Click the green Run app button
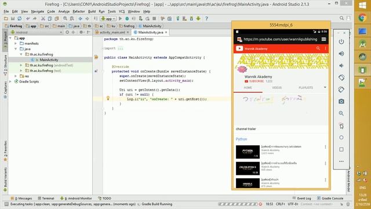This screenshot has height=209, width=371. click(x=120, y=19)
